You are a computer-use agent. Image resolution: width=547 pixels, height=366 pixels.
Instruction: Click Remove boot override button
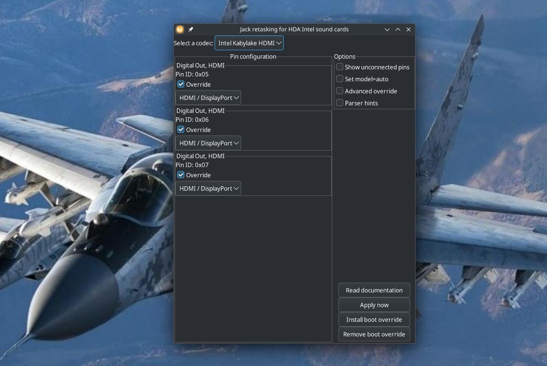pos(374,334)
